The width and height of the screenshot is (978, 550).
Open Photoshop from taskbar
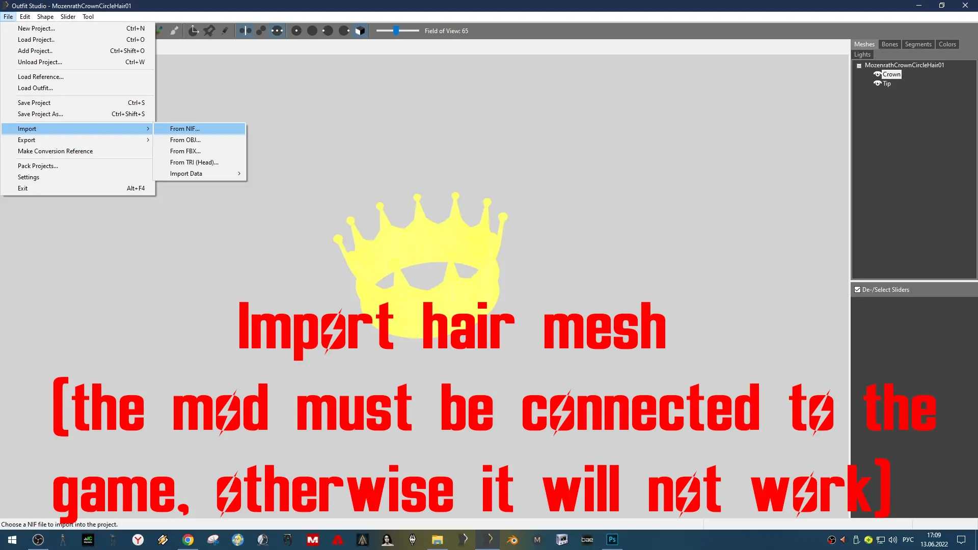click(612, 540)
